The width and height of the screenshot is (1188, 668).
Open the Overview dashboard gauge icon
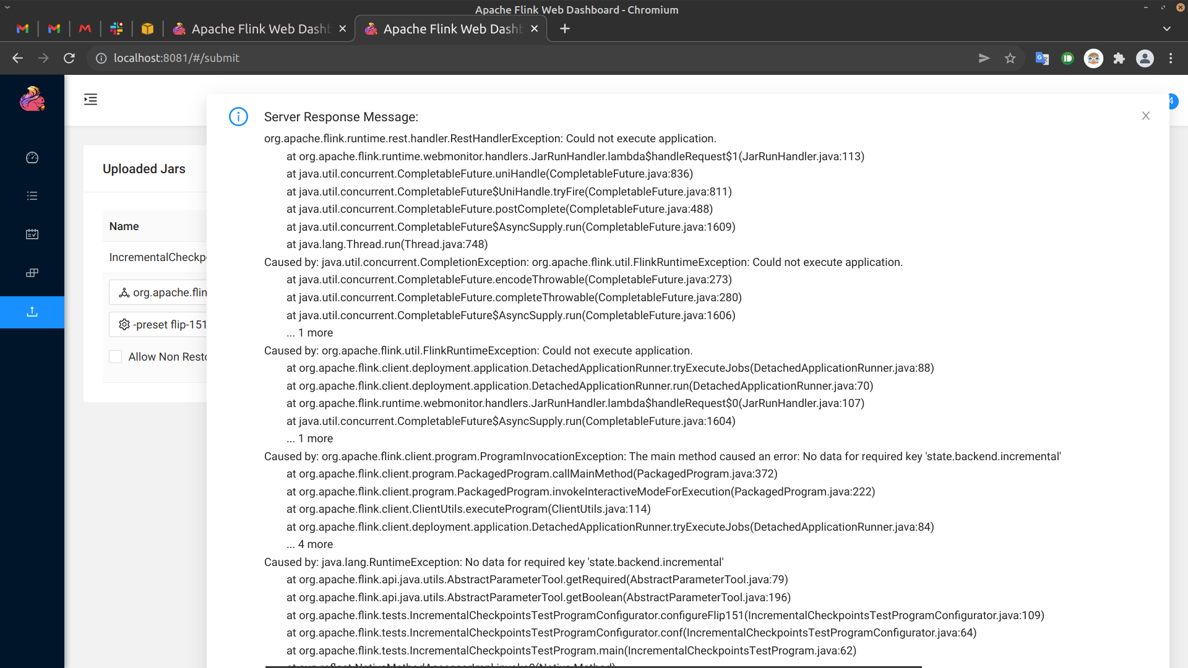point(32,158)
